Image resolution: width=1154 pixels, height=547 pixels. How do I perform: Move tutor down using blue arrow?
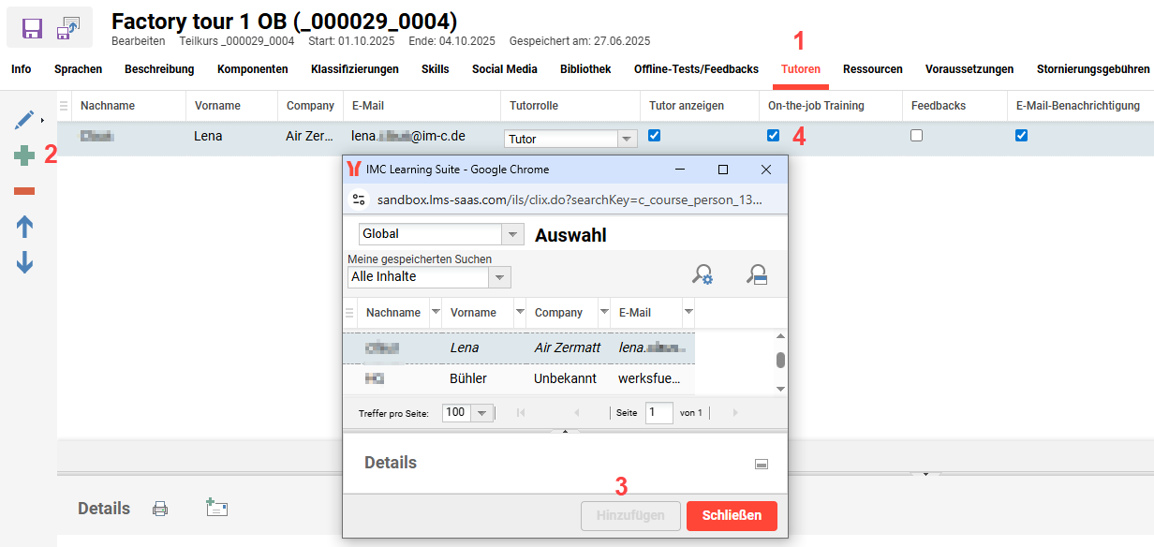point(23,262)
